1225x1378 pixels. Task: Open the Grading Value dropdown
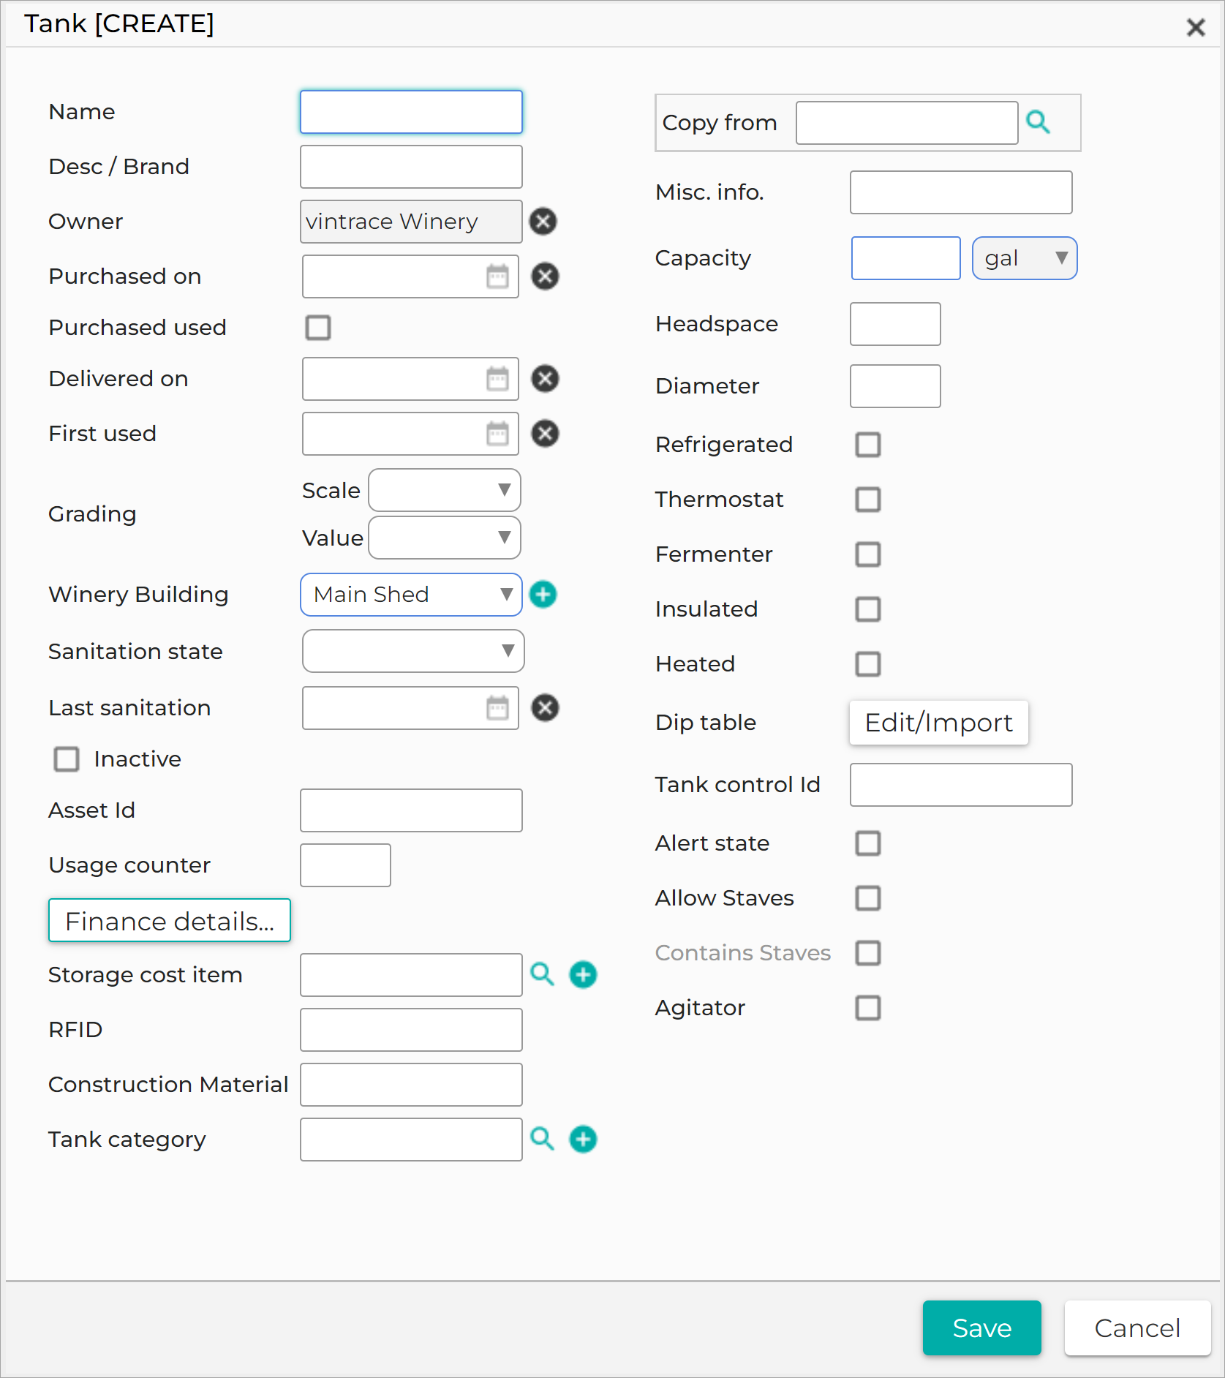click(x=445, y=538)
